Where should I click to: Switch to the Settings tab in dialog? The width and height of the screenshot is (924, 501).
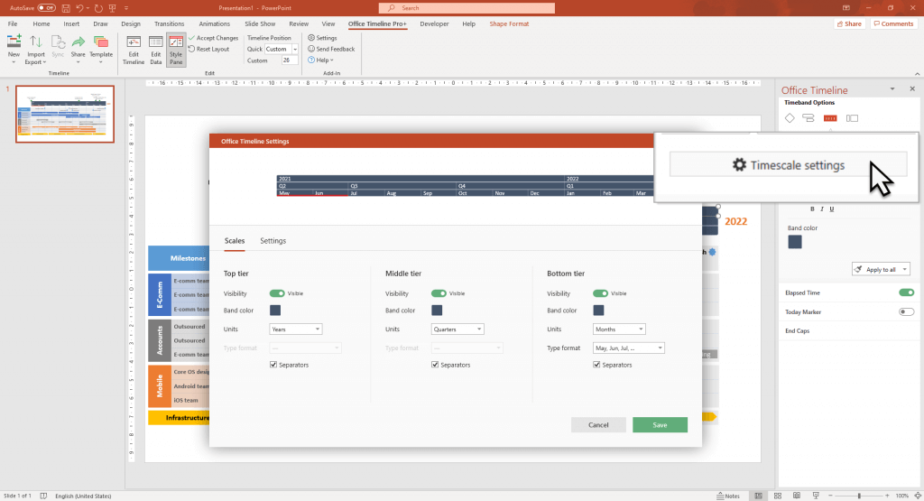click(273, 241)
